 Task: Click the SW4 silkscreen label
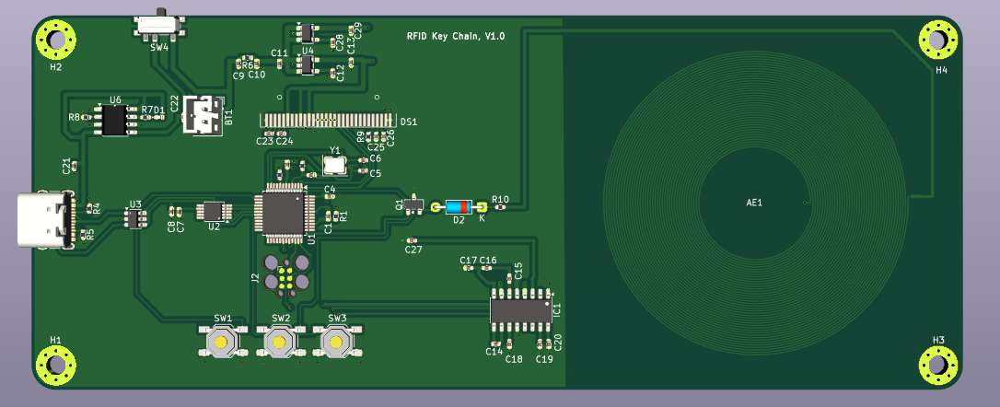(159, 47)
